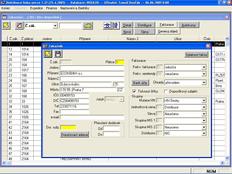This screenshot has height=174, width=232.
Task: Enable the Doposílkový subjekt checkbox
Action: click(166, 91)
